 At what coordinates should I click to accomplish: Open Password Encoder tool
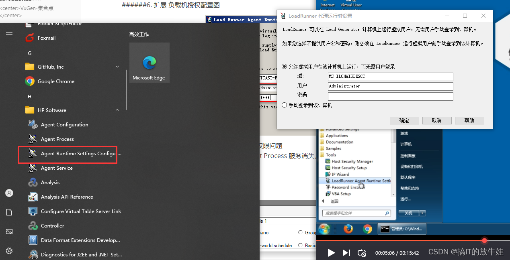click(345, 187)
